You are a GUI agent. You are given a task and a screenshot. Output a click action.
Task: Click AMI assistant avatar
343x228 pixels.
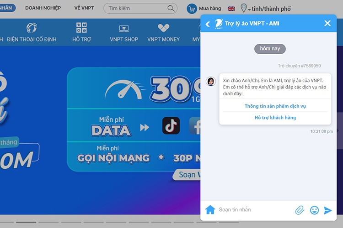[211, 81]
